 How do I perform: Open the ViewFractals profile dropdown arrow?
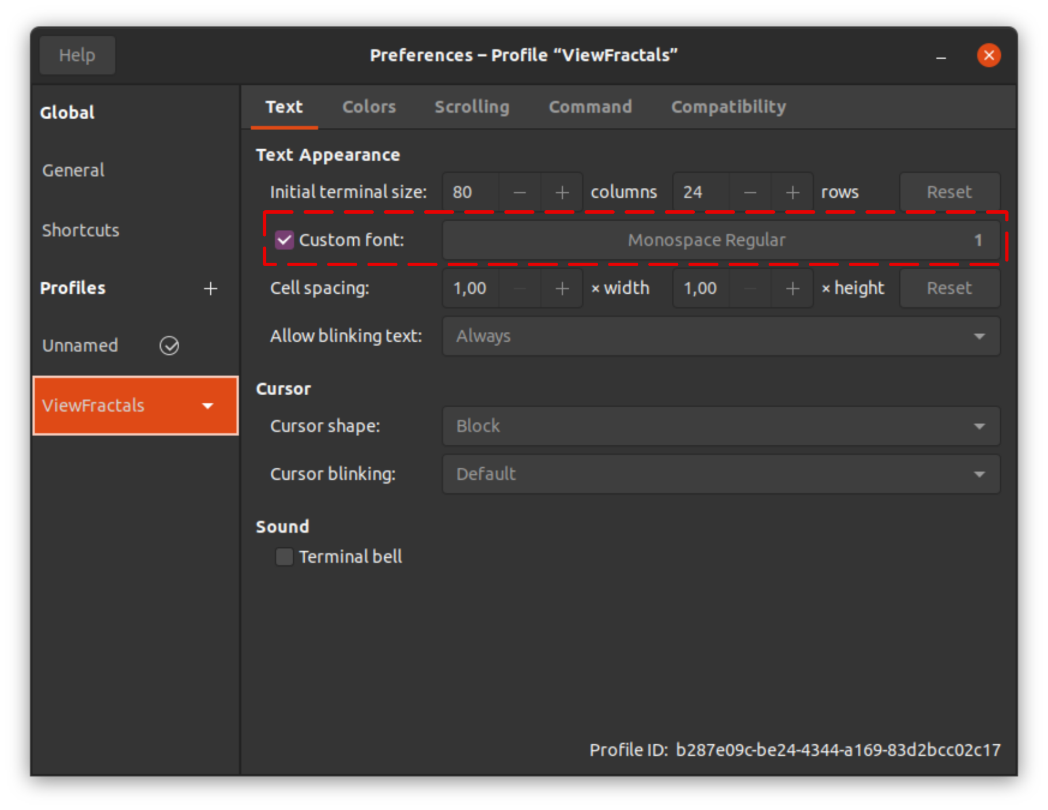point(208,406)
